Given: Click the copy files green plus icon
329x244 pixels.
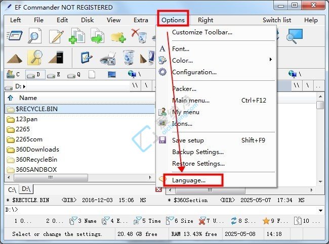Looking at the screenshot, I should [77, 36].
